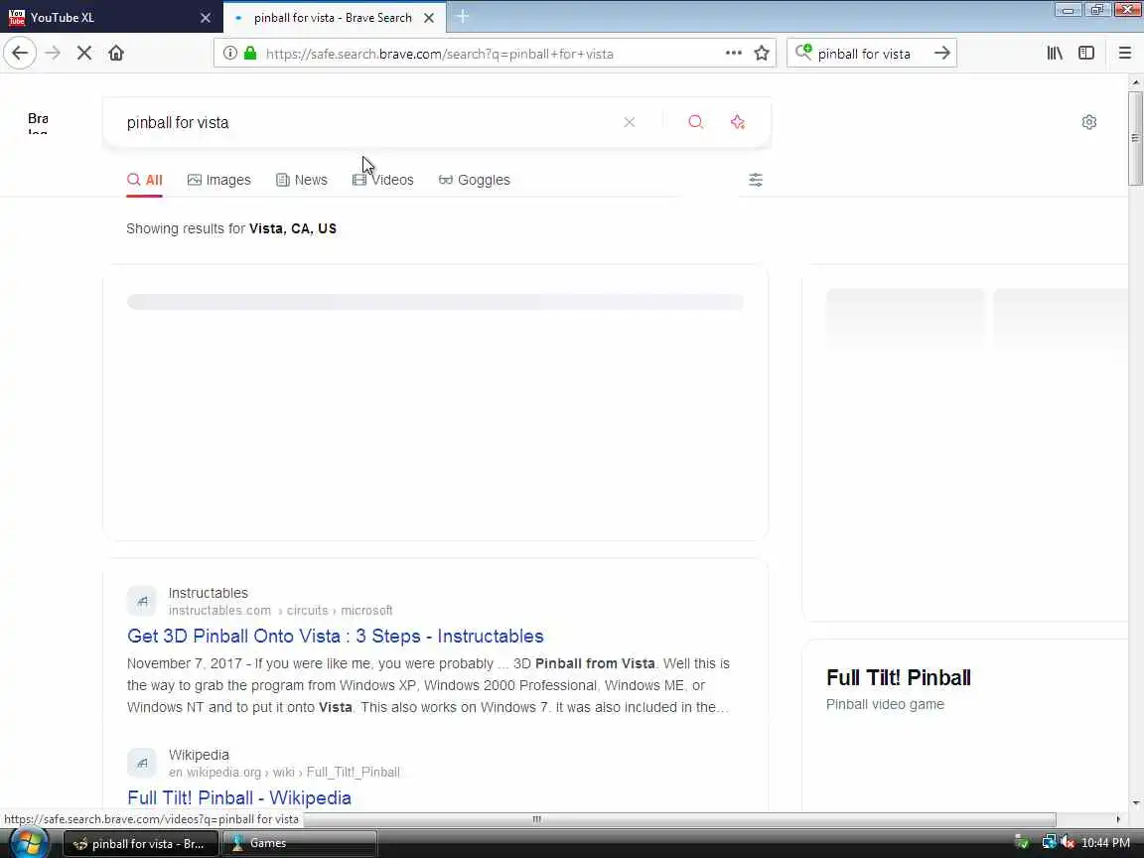Go back to the previous page
The image size is (1144, 858).
coord(20,54)
